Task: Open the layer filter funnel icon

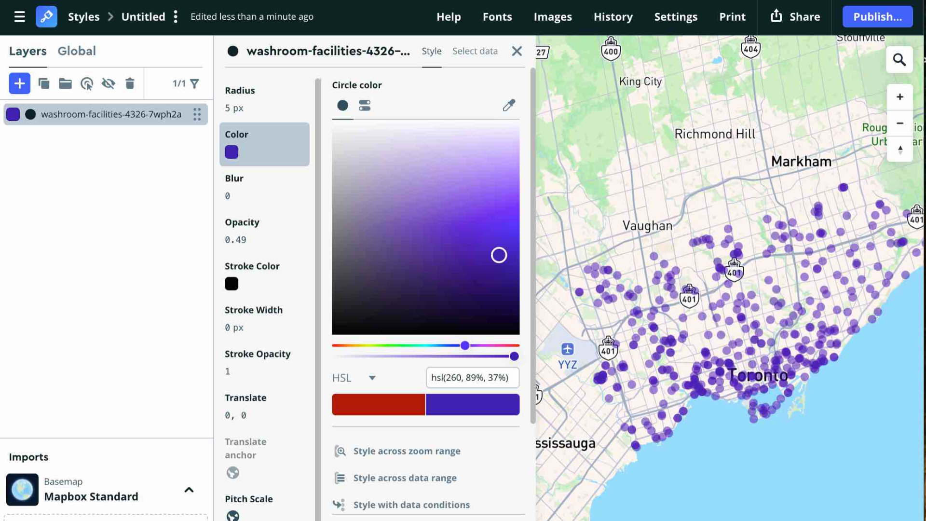Action: (194, 83)
